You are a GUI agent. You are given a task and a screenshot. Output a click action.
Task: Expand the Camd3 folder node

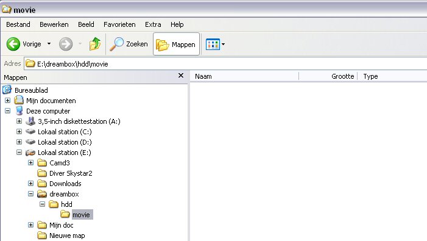[x=31, y=162]
